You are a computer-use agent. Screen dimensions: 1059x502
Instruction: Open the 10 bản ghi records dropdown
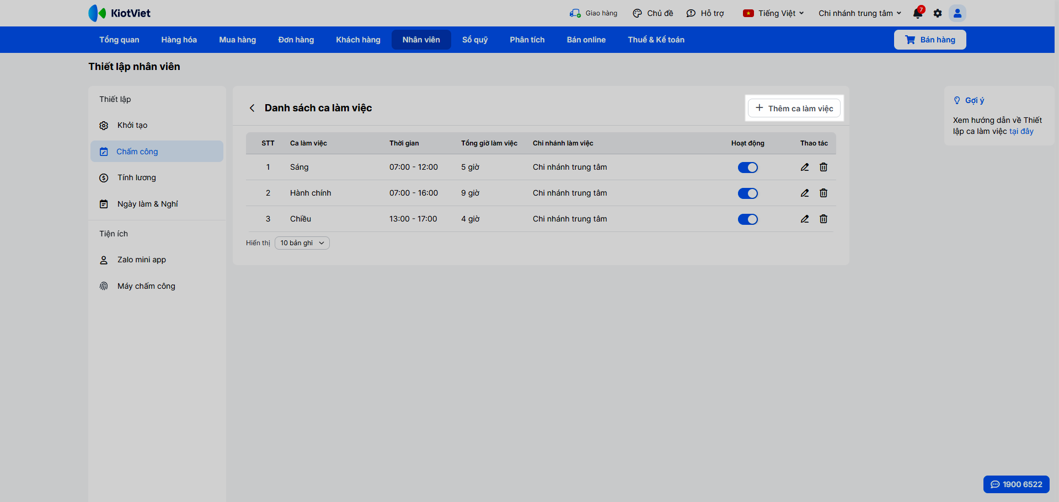tap(302, 243)
